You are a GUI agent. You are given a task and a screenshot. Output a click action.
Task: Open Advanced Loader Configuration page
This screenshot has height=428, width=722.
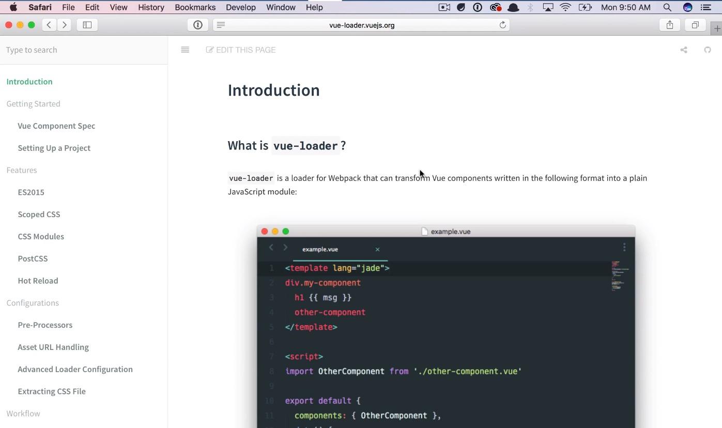point(75,370)
